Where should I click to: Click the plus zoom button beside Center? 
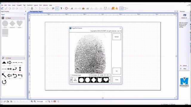click(x=106, y=75)
